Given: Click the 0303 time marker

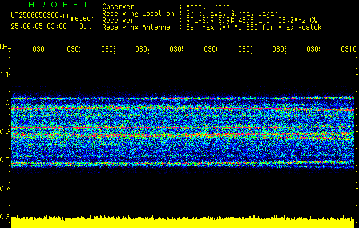Looking at the screenshot, I should (108, 49).
